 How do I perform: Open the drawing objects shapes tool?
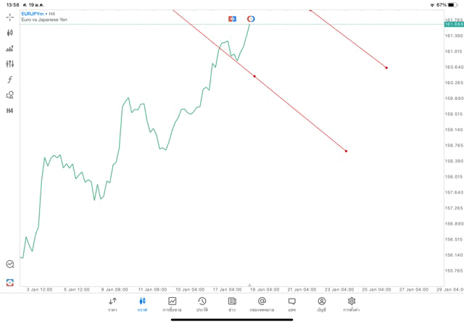10,95
